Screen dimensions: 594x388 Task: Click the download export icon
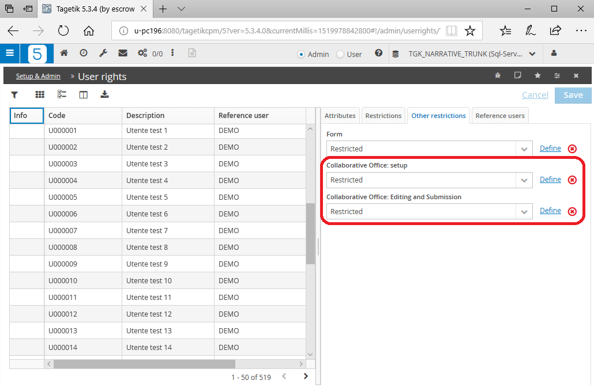coord(104,94)
